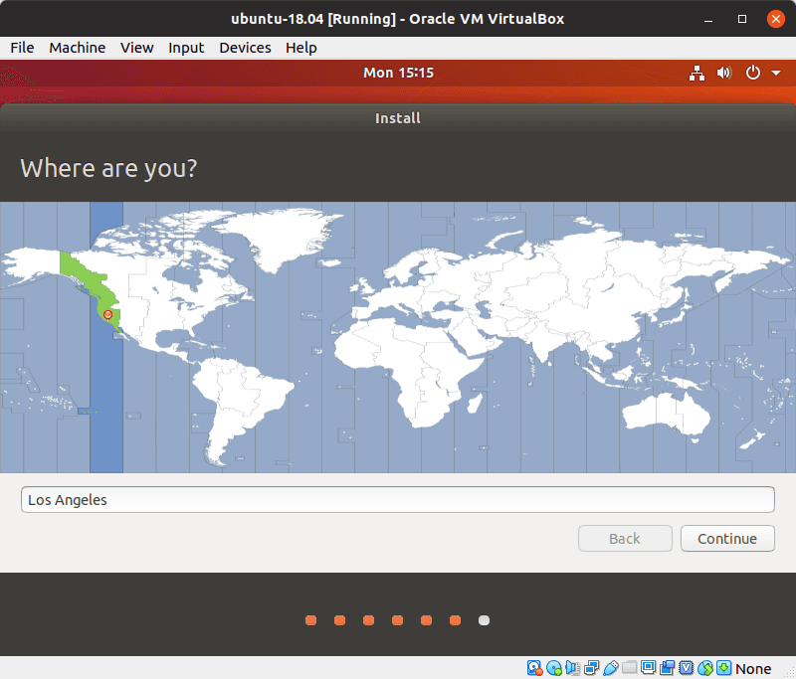Click the shared folders icon in status bar
Screen dimensions: 796x679
(x=630, y=668)
